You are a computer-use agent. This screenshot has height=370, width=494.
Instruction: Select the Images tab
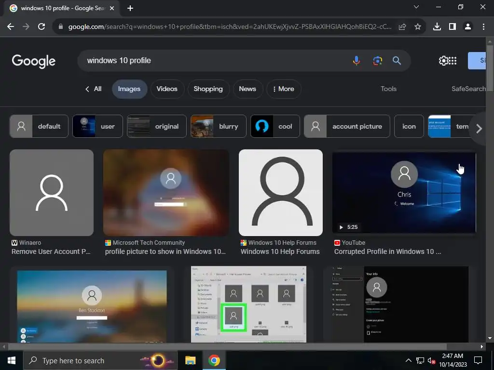129,89
